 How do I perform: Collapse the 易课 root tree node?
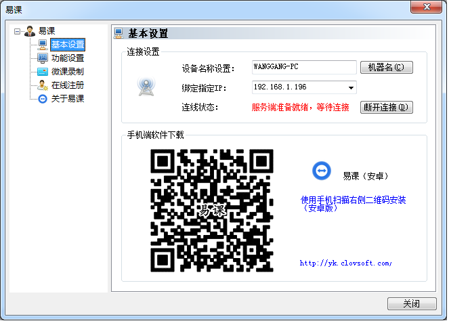click(17, 31)
